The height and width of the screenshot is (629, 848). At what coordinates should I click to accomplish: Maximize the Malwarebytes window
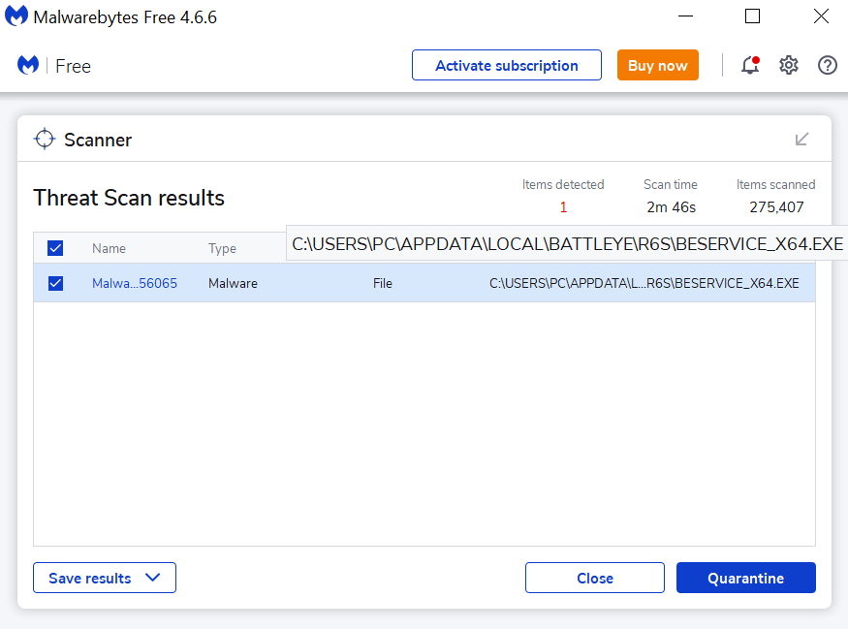(x=752, y=16)
